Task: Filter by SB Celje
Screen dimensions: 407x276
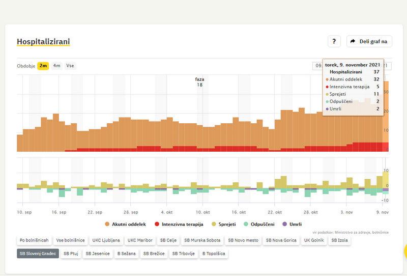Action: coord(168,240)
